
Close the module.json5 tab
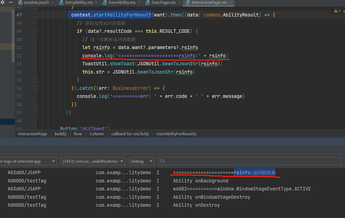[x=53, y=3]
